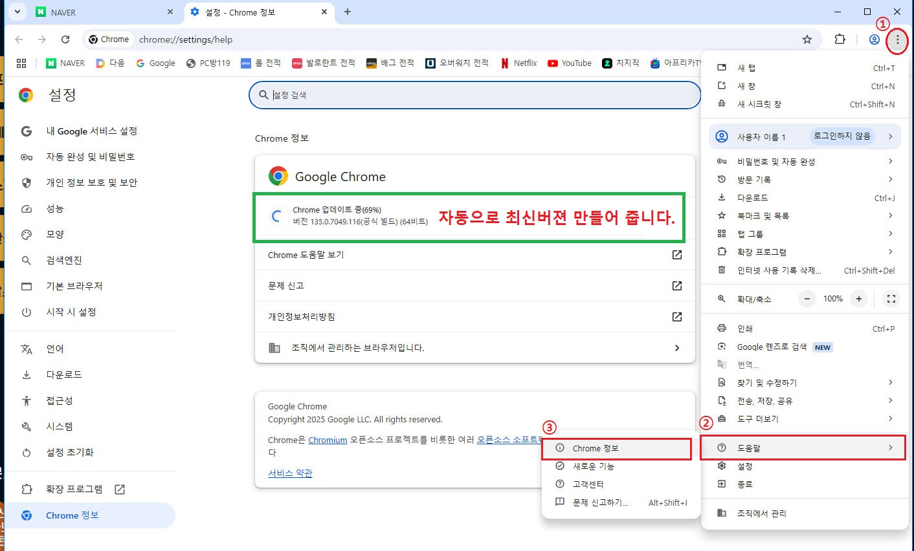Open the apps grid icon in bookmarks bar
914x551 pixels.
click(x=21, y=63)
